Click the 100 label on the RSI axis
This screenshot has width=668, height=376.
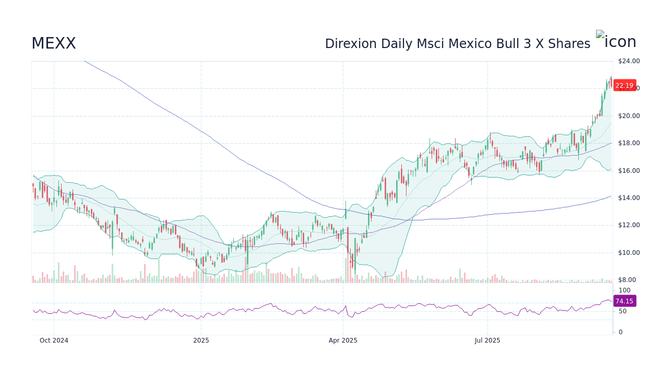click(625, 290)
